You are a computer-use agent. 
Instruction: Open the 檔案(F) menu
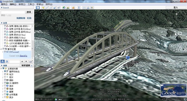4,4
